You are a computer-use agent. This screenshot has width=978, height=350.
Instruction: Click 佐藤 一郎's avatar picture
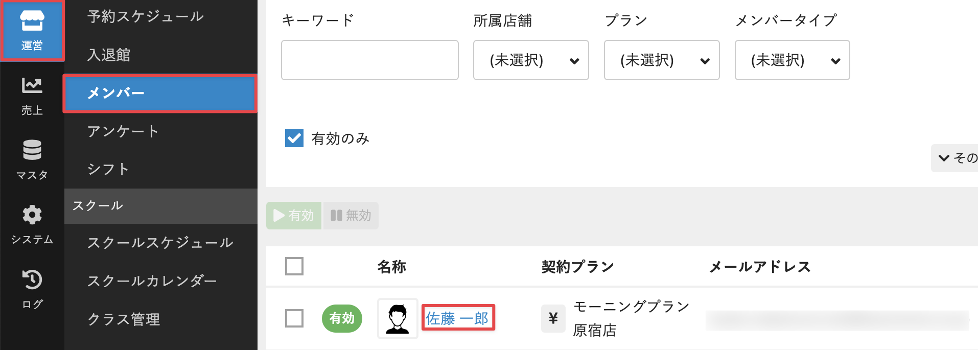tap(398, 318)
